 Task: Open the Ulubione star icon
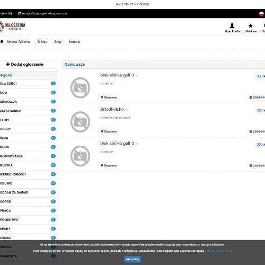pos(250,26)
